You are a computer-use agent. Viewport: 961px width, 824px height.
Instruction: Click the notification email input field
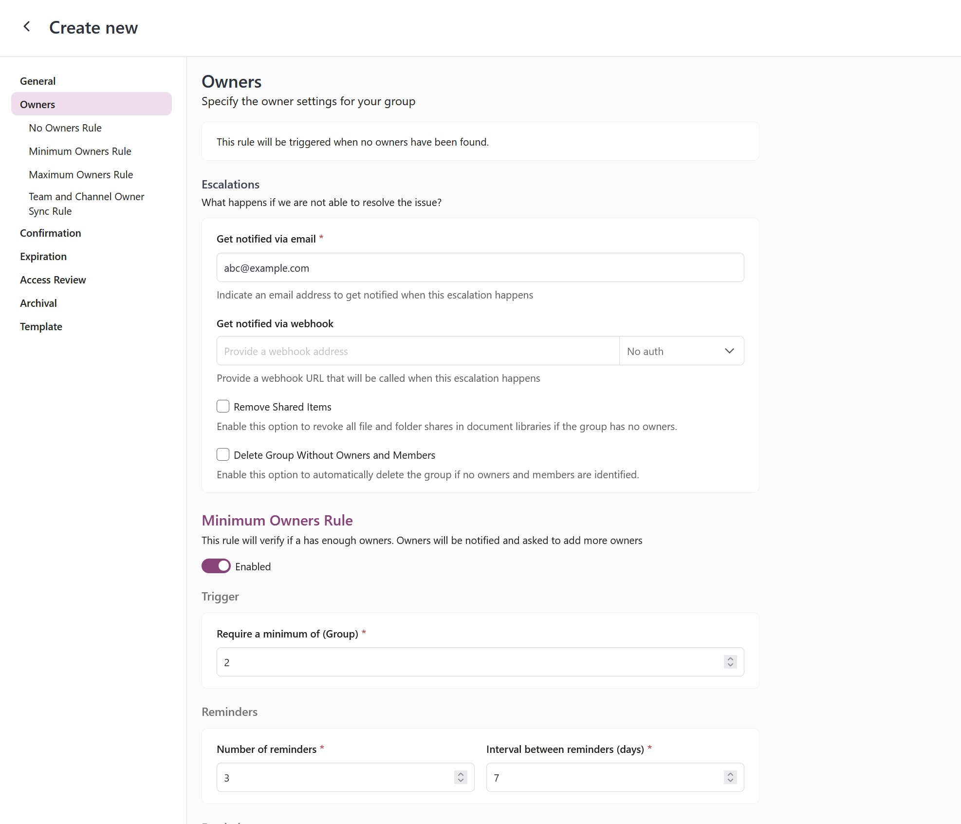(x=480, y=268)
